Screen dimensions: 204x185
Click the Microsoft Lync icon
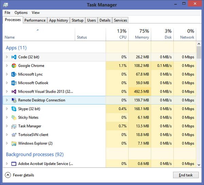[14, 74]
